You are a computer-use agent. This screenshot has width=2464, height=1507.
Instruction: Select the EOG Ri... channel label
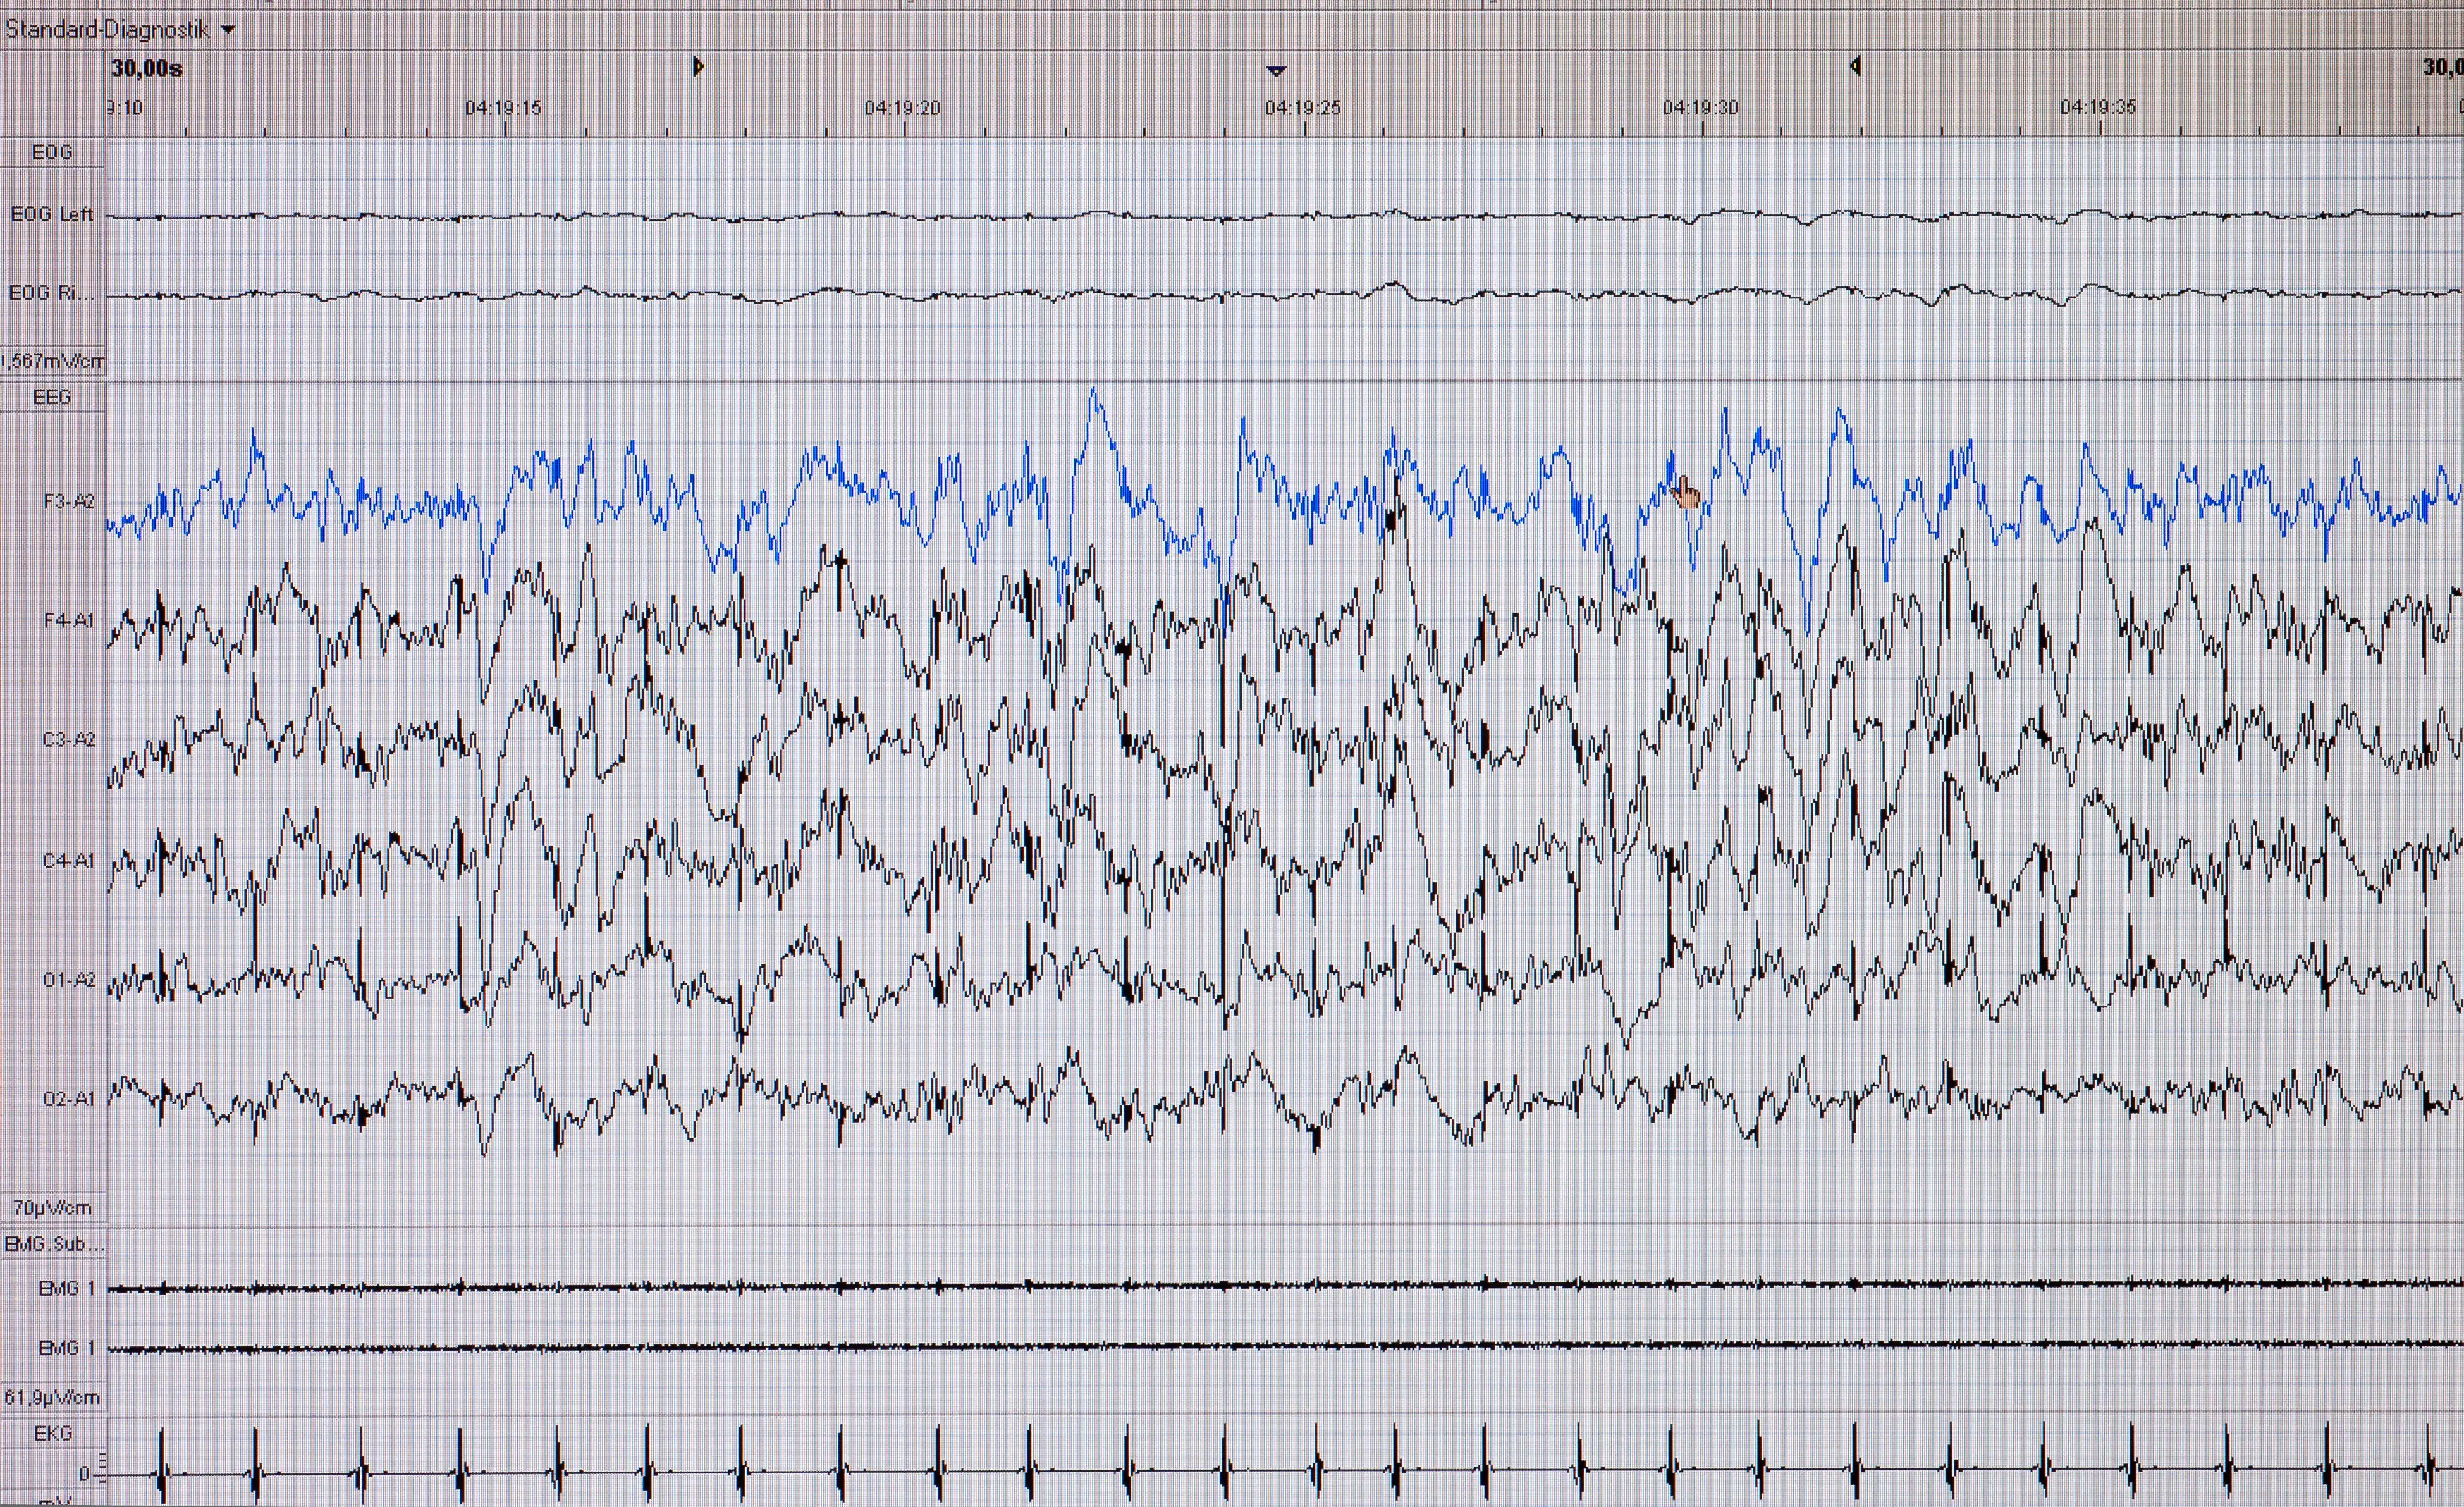[51, 293]
